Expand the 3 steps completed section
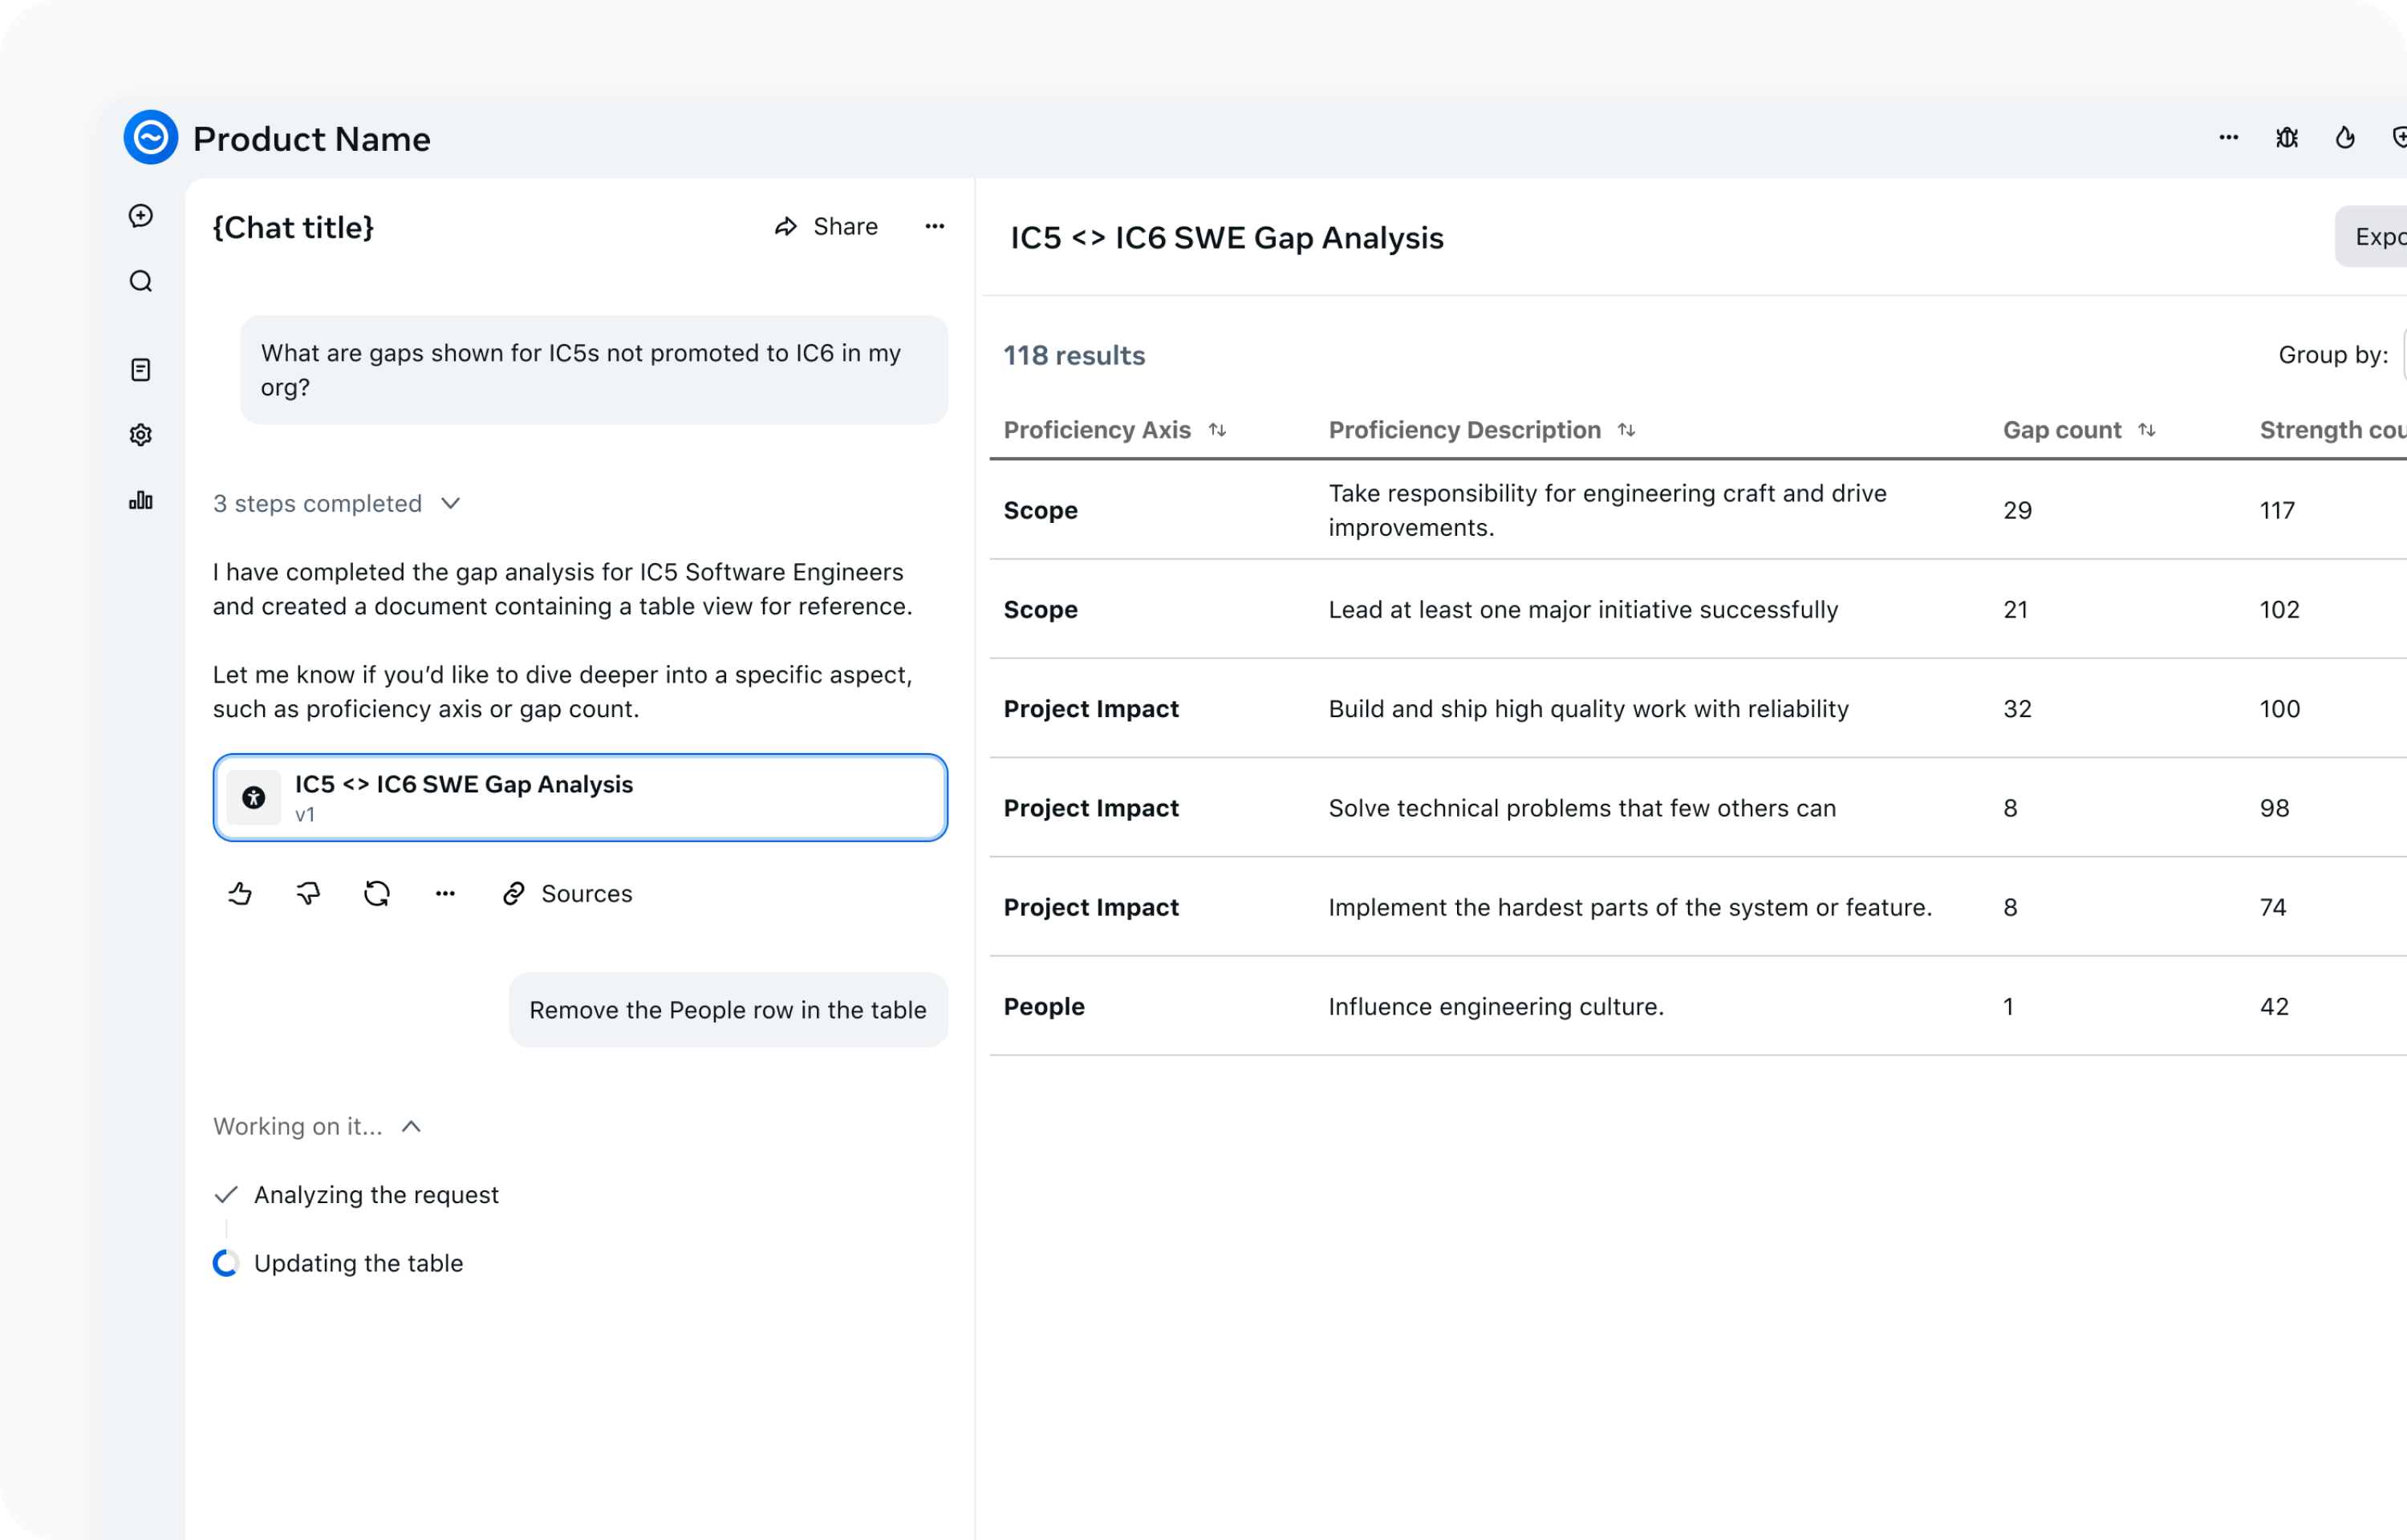The image size is (2407, 1540). [x=450, y=503]
